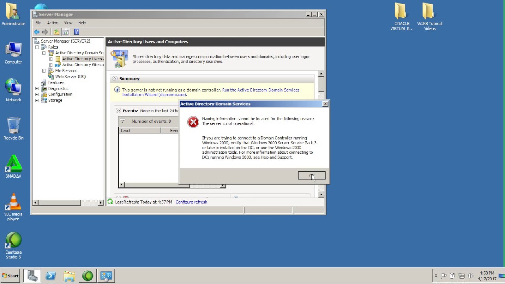This screenshot has height=284, width=505.
Task: Collapse the Active Directory Domain Services node
Action: point(44,53)
